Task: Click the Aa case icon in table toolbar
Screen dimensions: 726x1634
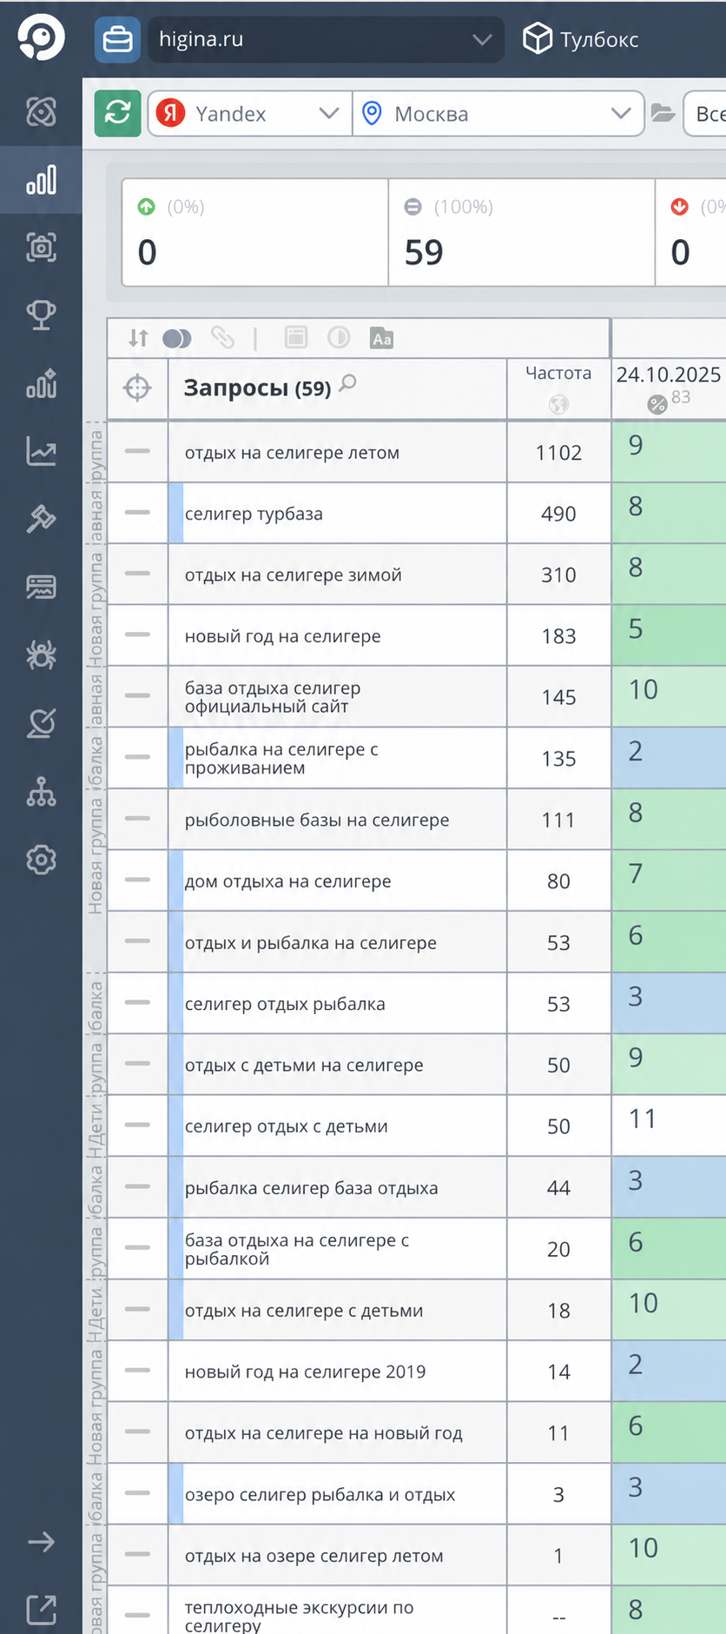Action: [x=381, y=338]
